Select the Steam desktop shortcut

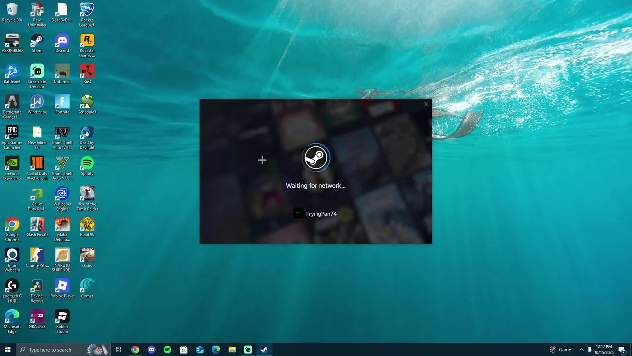(x=37, y=44)
